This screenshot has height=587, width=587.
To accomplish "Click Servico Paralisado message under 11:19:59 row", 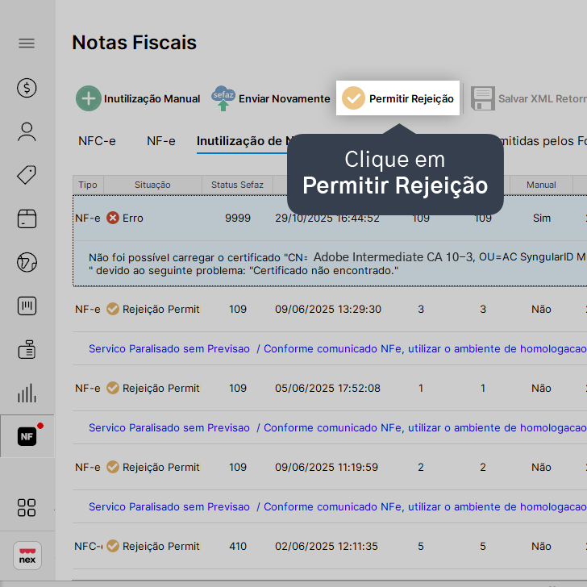I will 337,507.
